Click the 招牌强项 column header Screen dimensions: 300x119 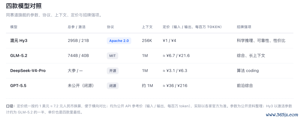[x=244, y=27]
